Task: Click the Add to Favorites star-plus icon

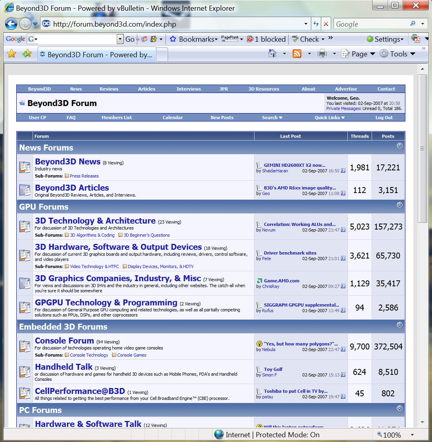Action: (x=27, y=53)
